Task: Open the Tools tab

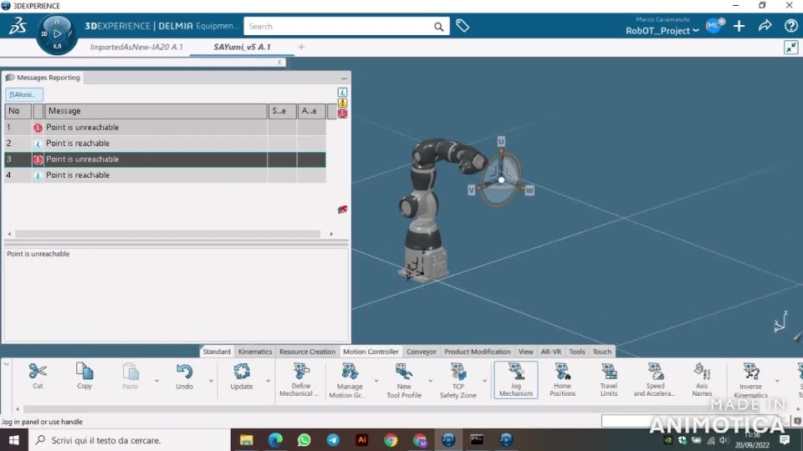Action: coord(576,352)
